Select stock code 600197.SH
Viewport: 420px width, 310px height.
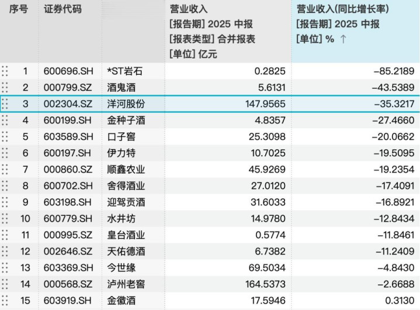point(68,153)
